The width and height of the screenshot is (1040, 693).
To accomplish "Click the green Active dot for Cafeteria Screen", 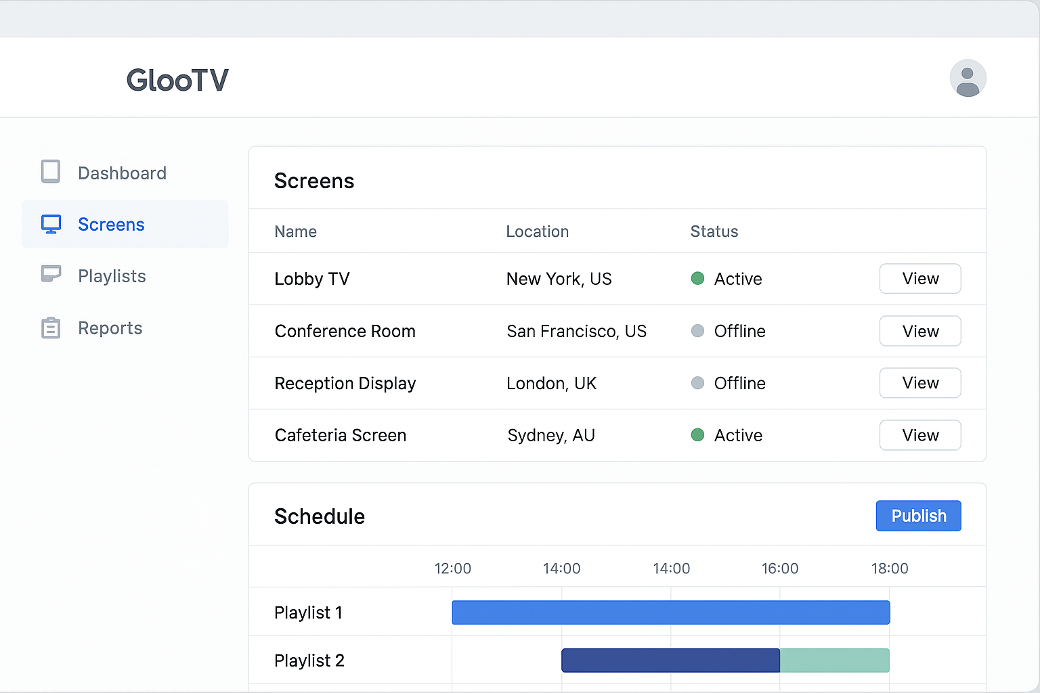I will (x=697, y=435).
